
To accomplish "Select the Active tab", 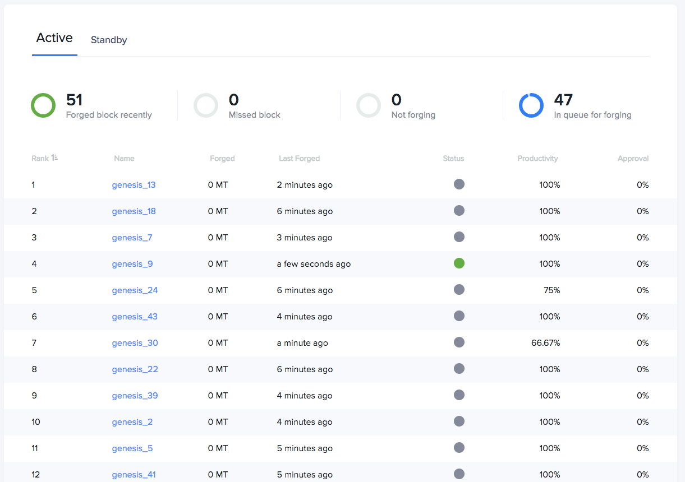I will pos(54,38).
